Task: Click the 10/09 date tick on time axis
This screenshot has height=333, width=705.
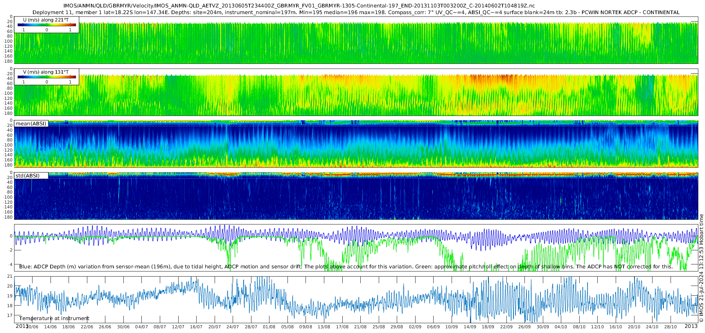Action: (x=451, y=327)
